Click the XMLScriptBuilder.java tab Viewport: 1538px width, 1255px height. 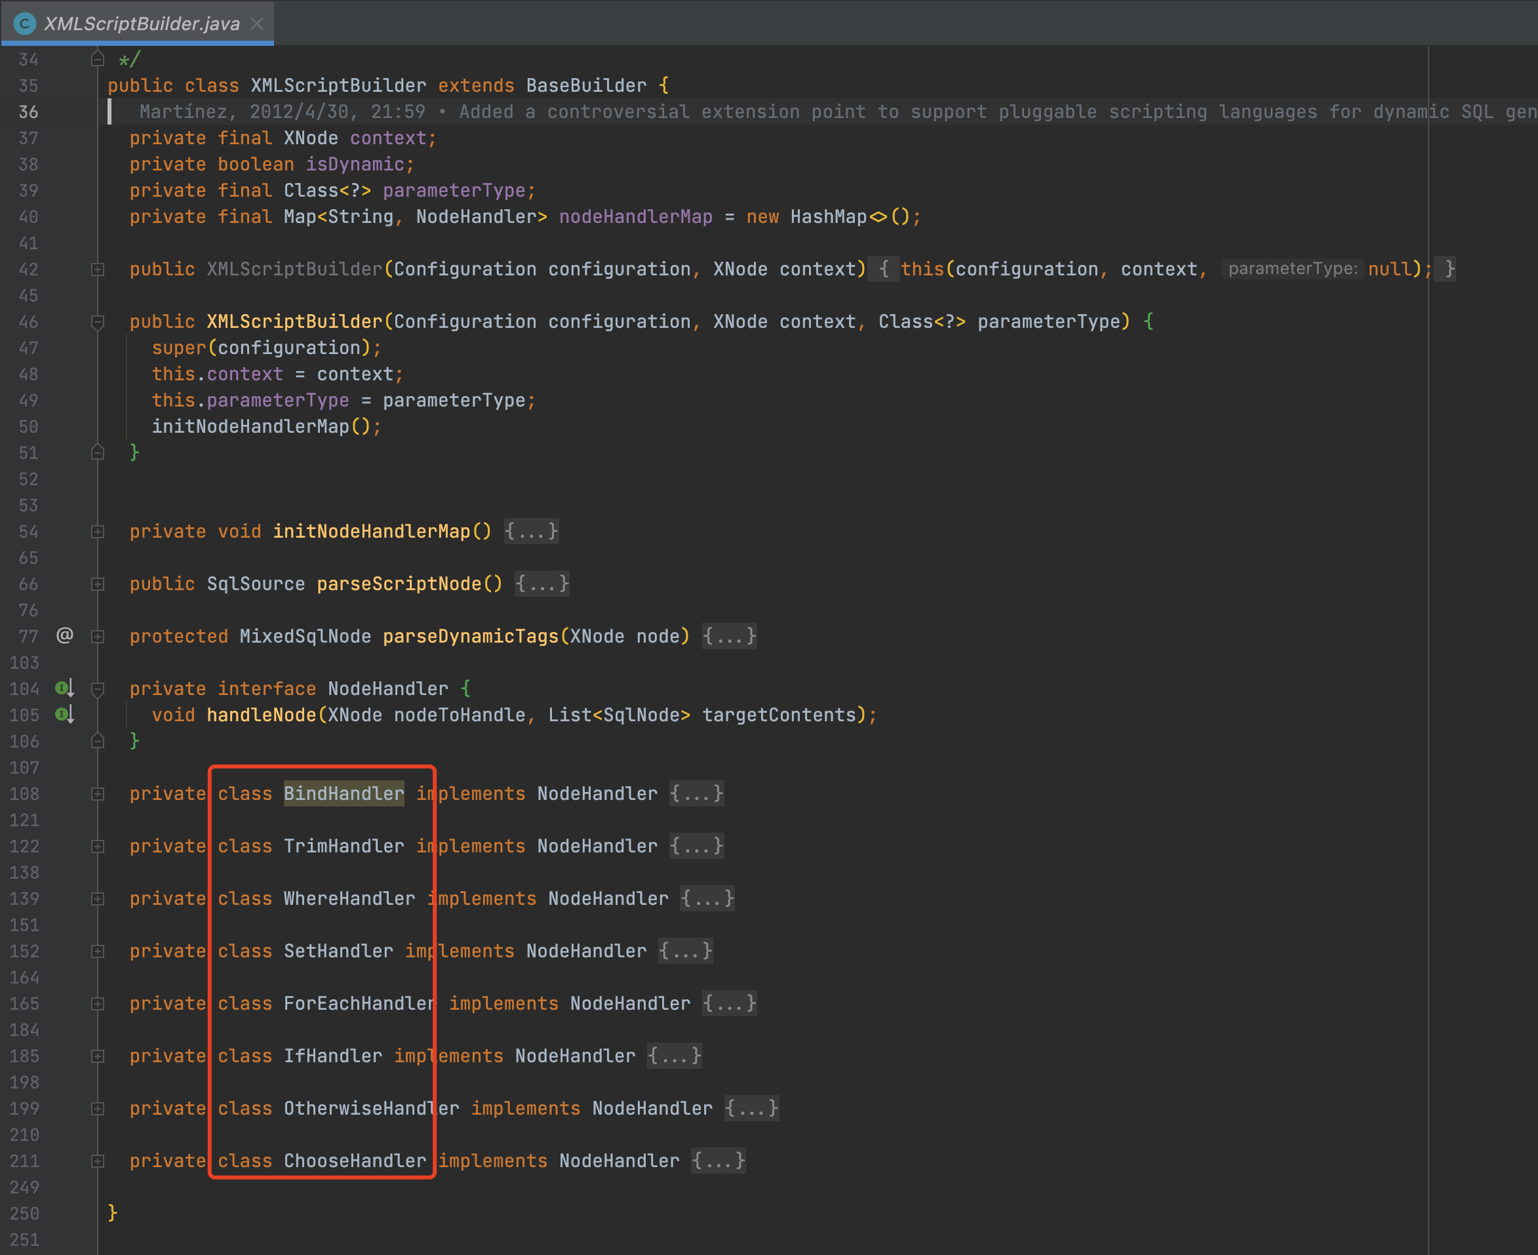142,24
